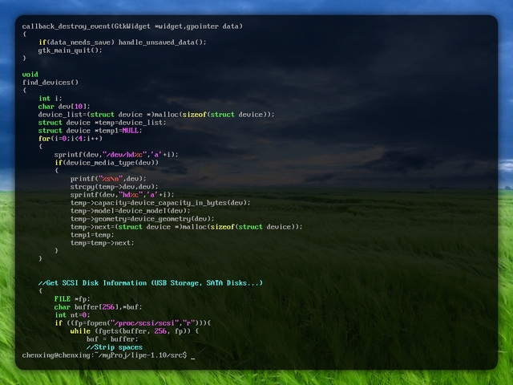
Task: Click the 'while (fgets(buffer, 256, fp))' line
Action: (x=135, y=331)
